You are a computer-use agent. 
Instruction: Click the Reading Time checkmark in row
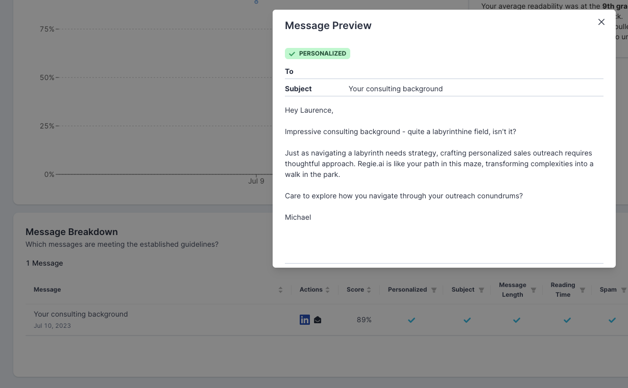coord(567,320)
